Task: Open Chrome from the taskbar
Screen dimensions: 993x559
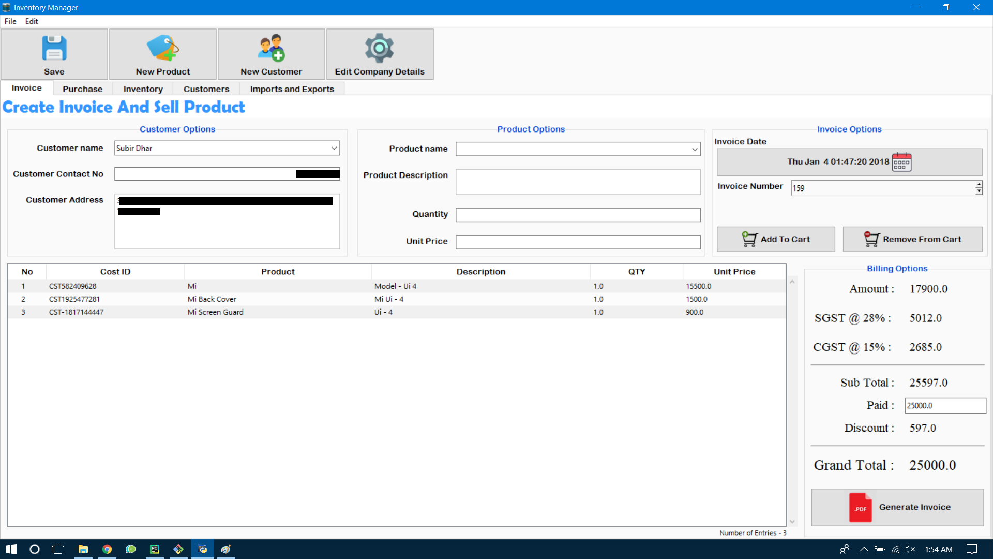Action: [107, 549]
